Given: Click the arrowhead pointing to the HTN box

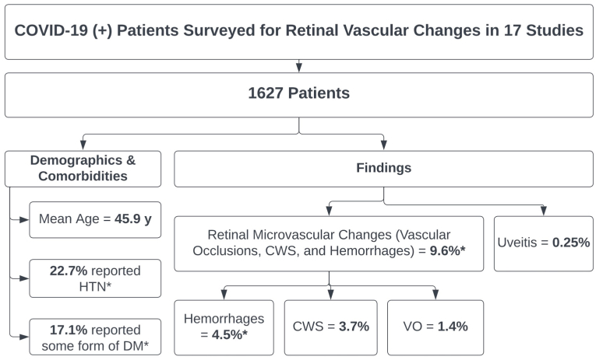Looking at the screenshot, I should (25, 278).
